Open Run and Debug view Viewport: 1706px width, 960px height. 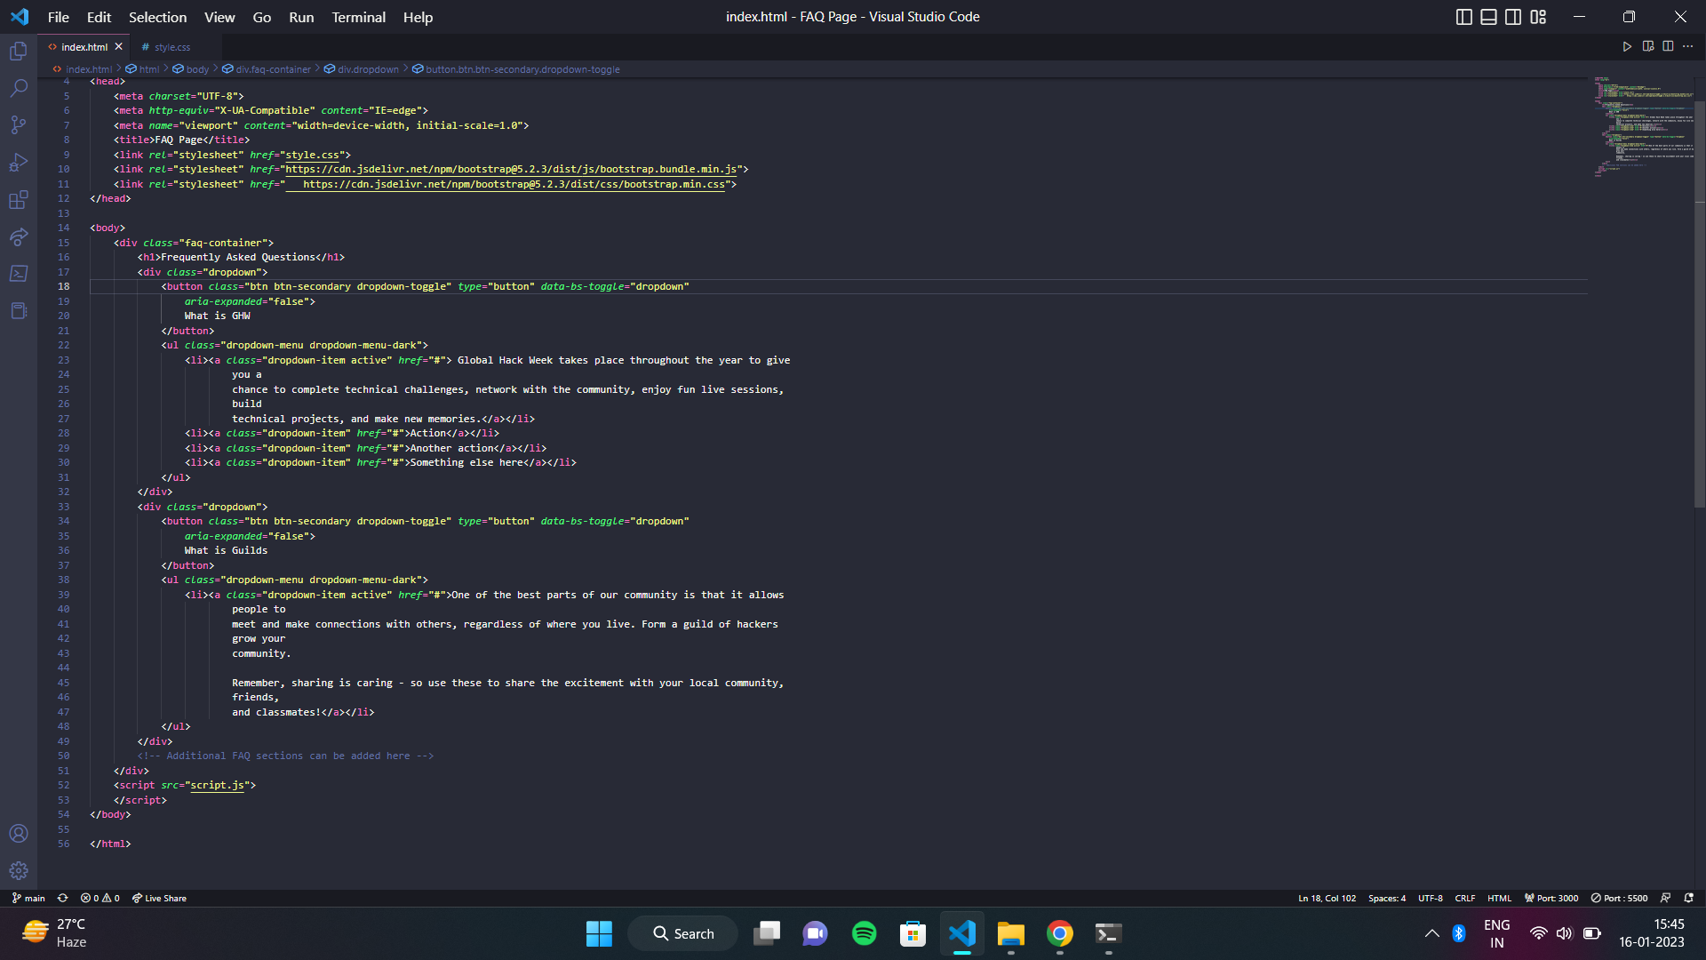pos(19,163)
